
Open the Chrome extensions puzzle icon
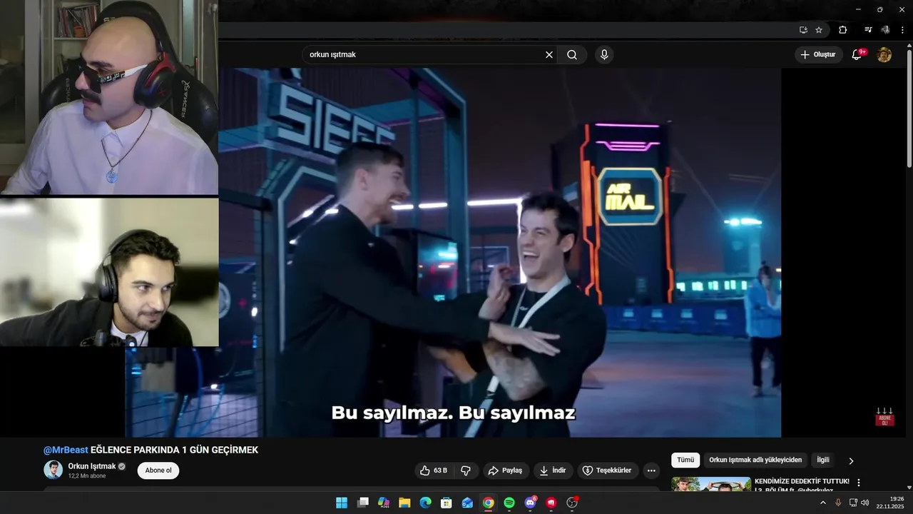coord(843,30)
